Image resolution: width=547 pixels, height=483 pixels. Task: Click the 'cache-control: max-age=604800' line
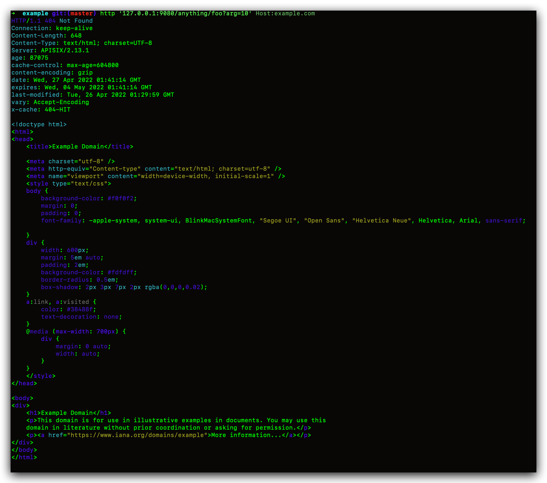[65, 65]
